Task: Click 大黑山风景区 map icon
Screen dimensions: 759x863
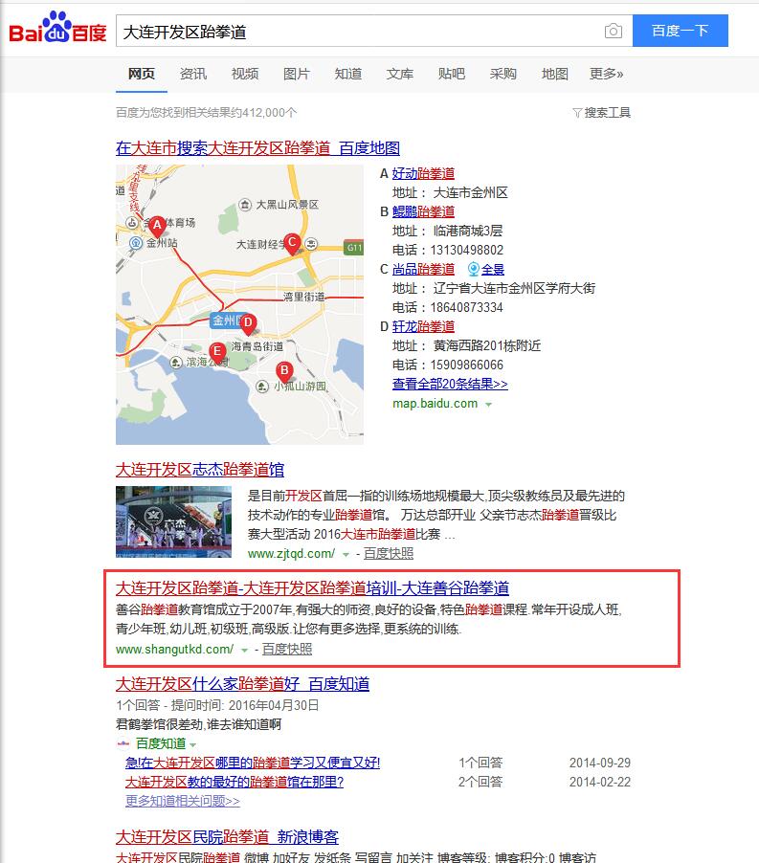Action: [x=245, y=205]
